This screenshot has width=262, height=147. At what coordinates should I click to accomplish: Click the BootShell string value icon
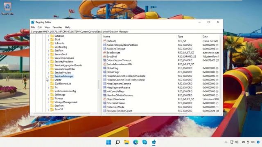coord(105,56)
